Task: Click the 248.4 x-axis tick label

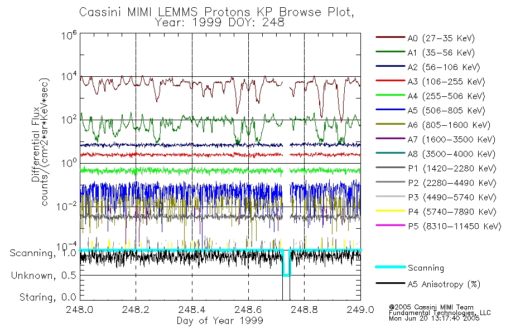Action: [x=192, y=310]
